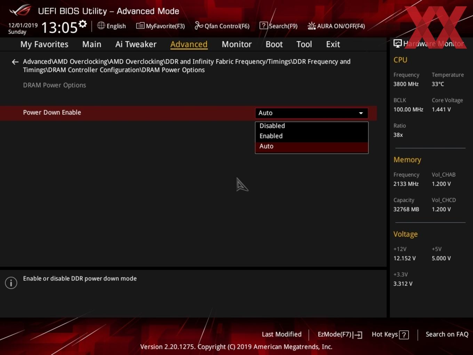The height and width of the screenshot is (355, 473).
Task: Open the Search on FAQ link
Action: [x=447, y=334]
